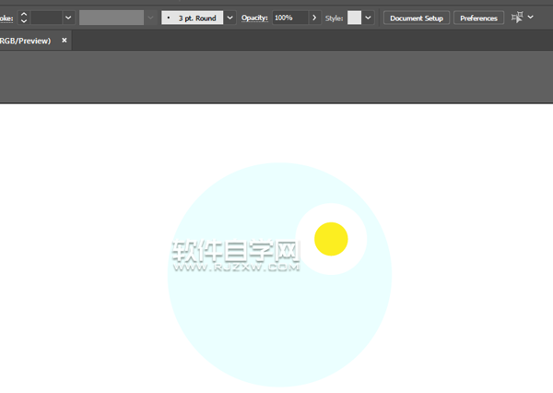Screen dimensions: 553x393
Task: Click the variable width profile box
Action: (112, 18)
